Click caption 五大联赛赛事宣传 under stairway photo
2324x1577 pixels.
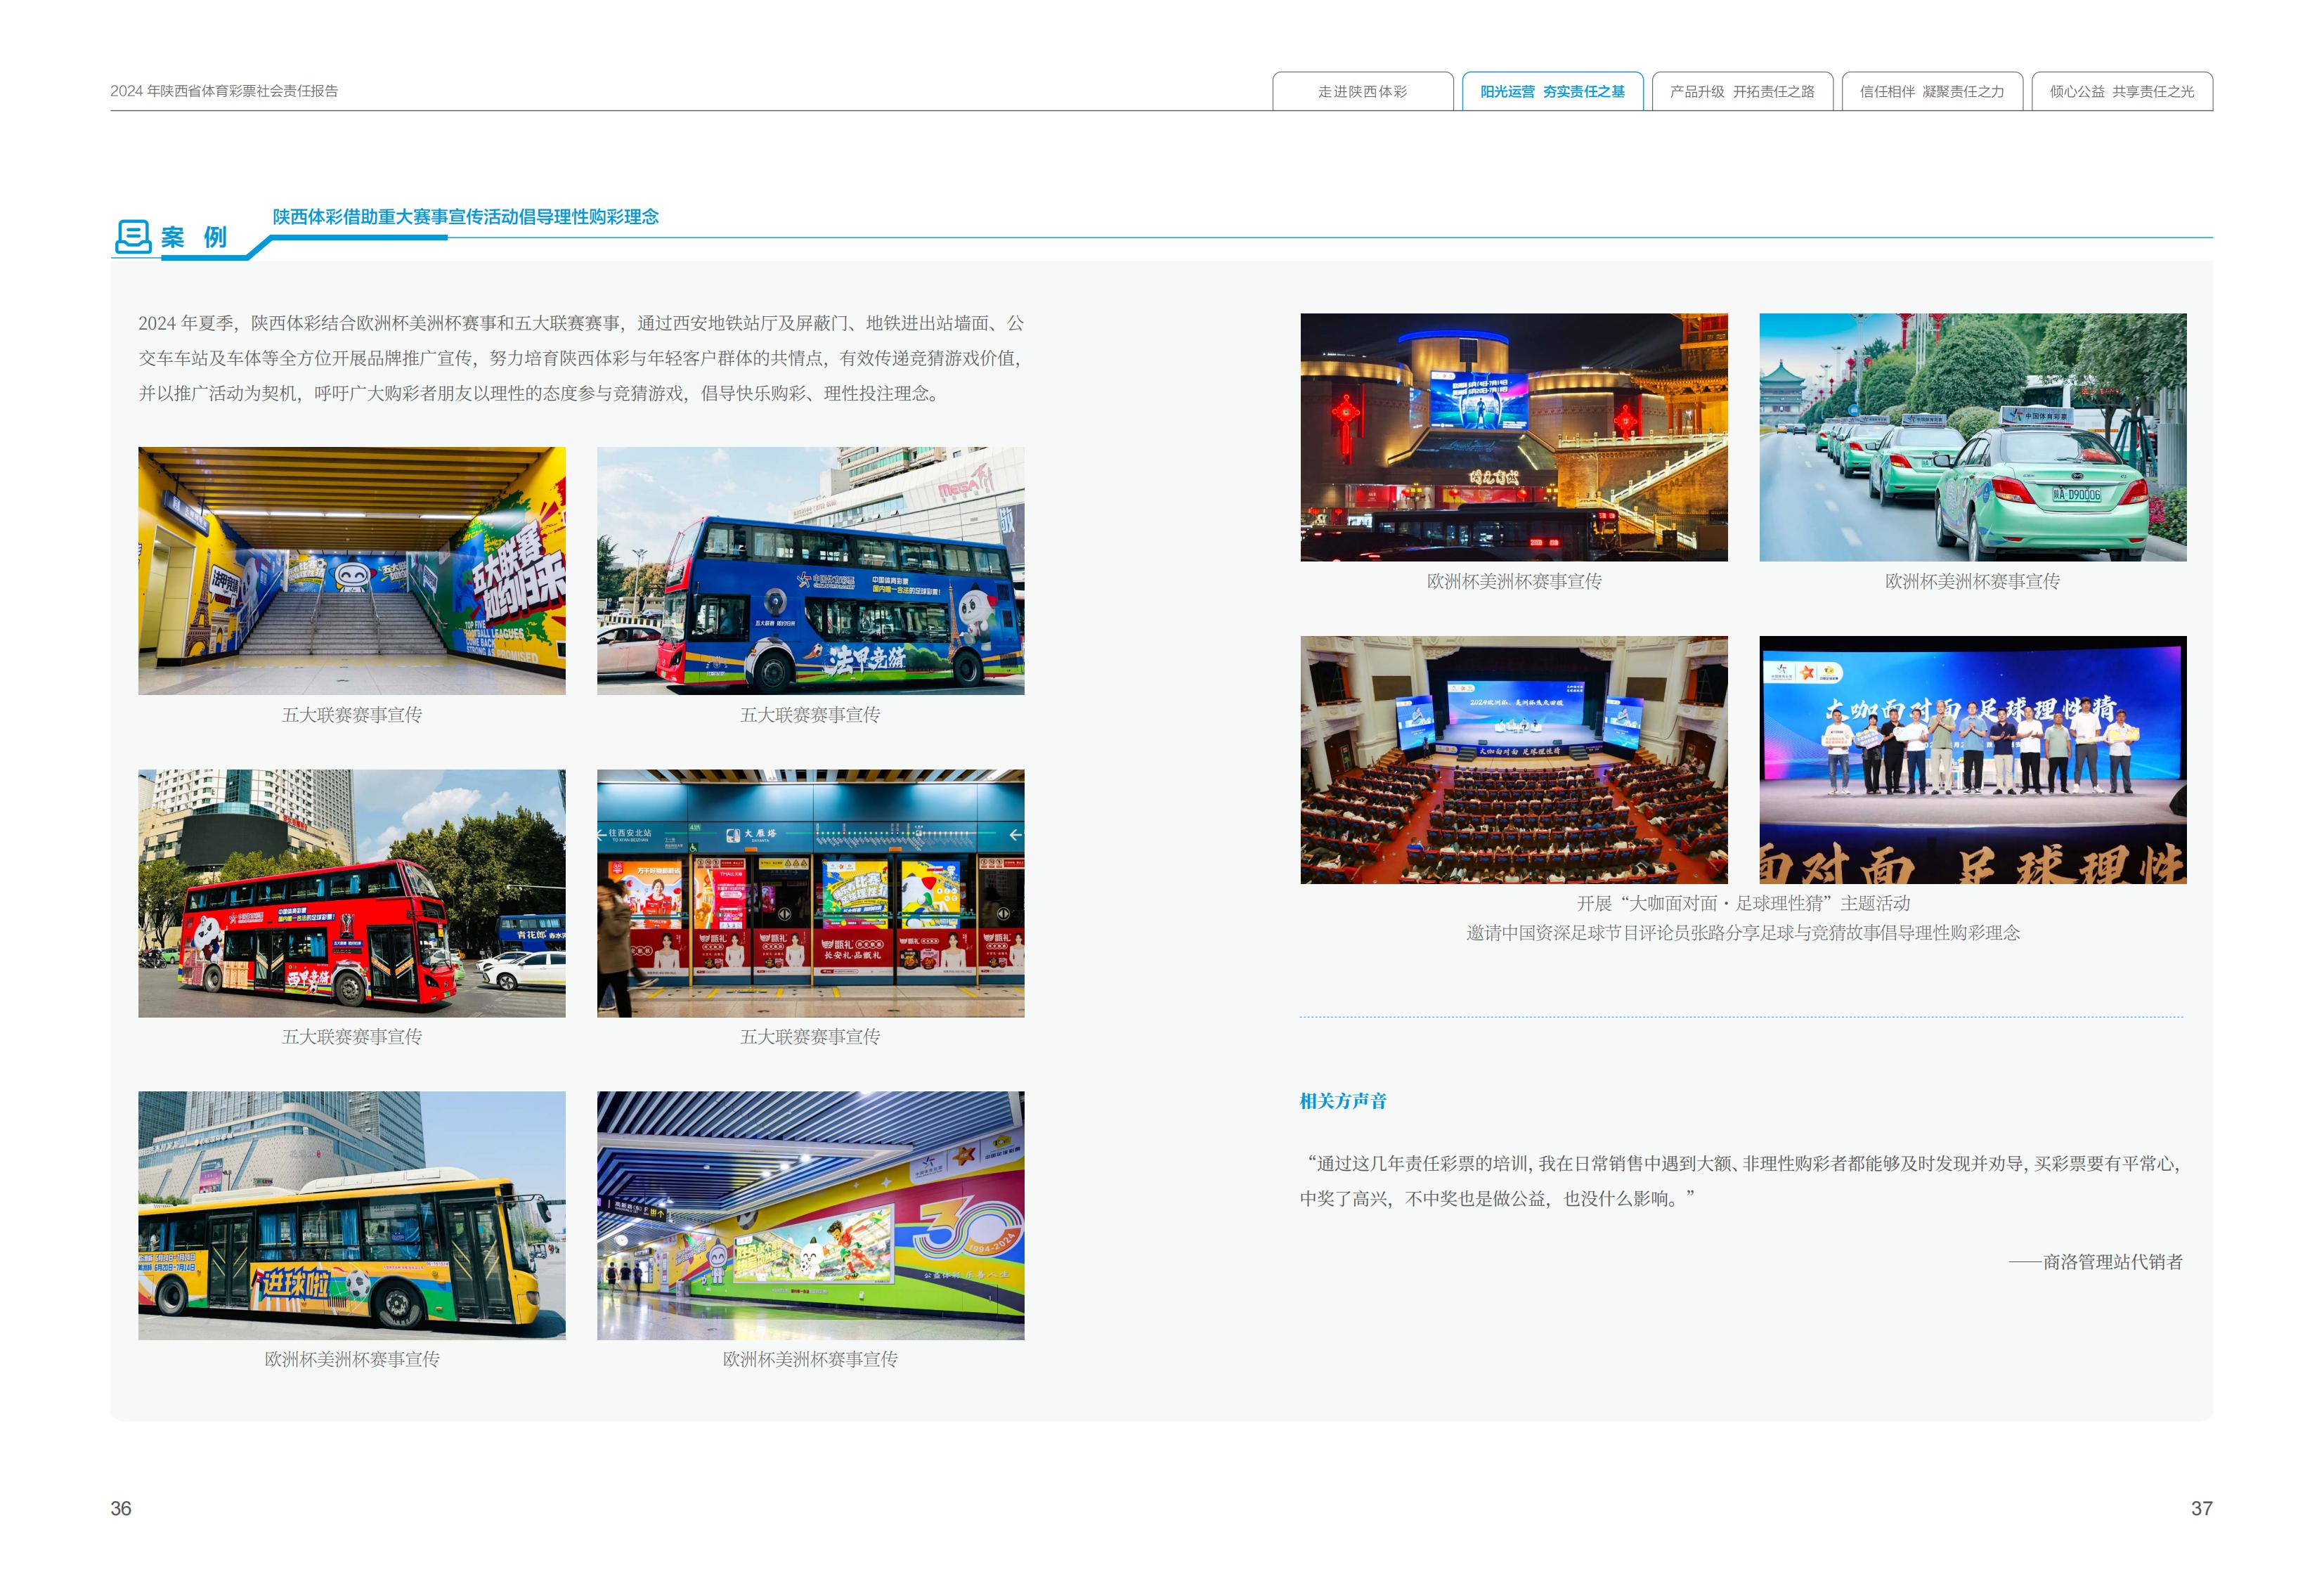click(352, 715)
